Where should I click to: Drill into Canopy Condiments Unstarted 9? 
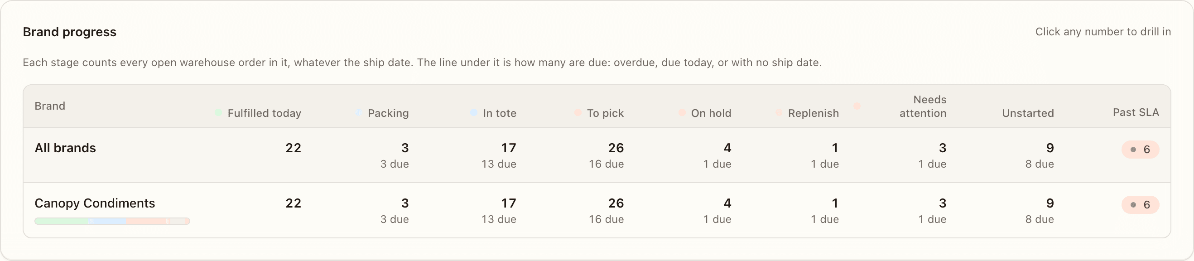coord(1050,203)
